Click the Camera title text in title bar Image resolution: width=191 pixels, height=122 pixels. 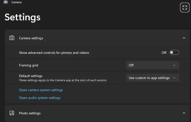click(x=16, y=2)
